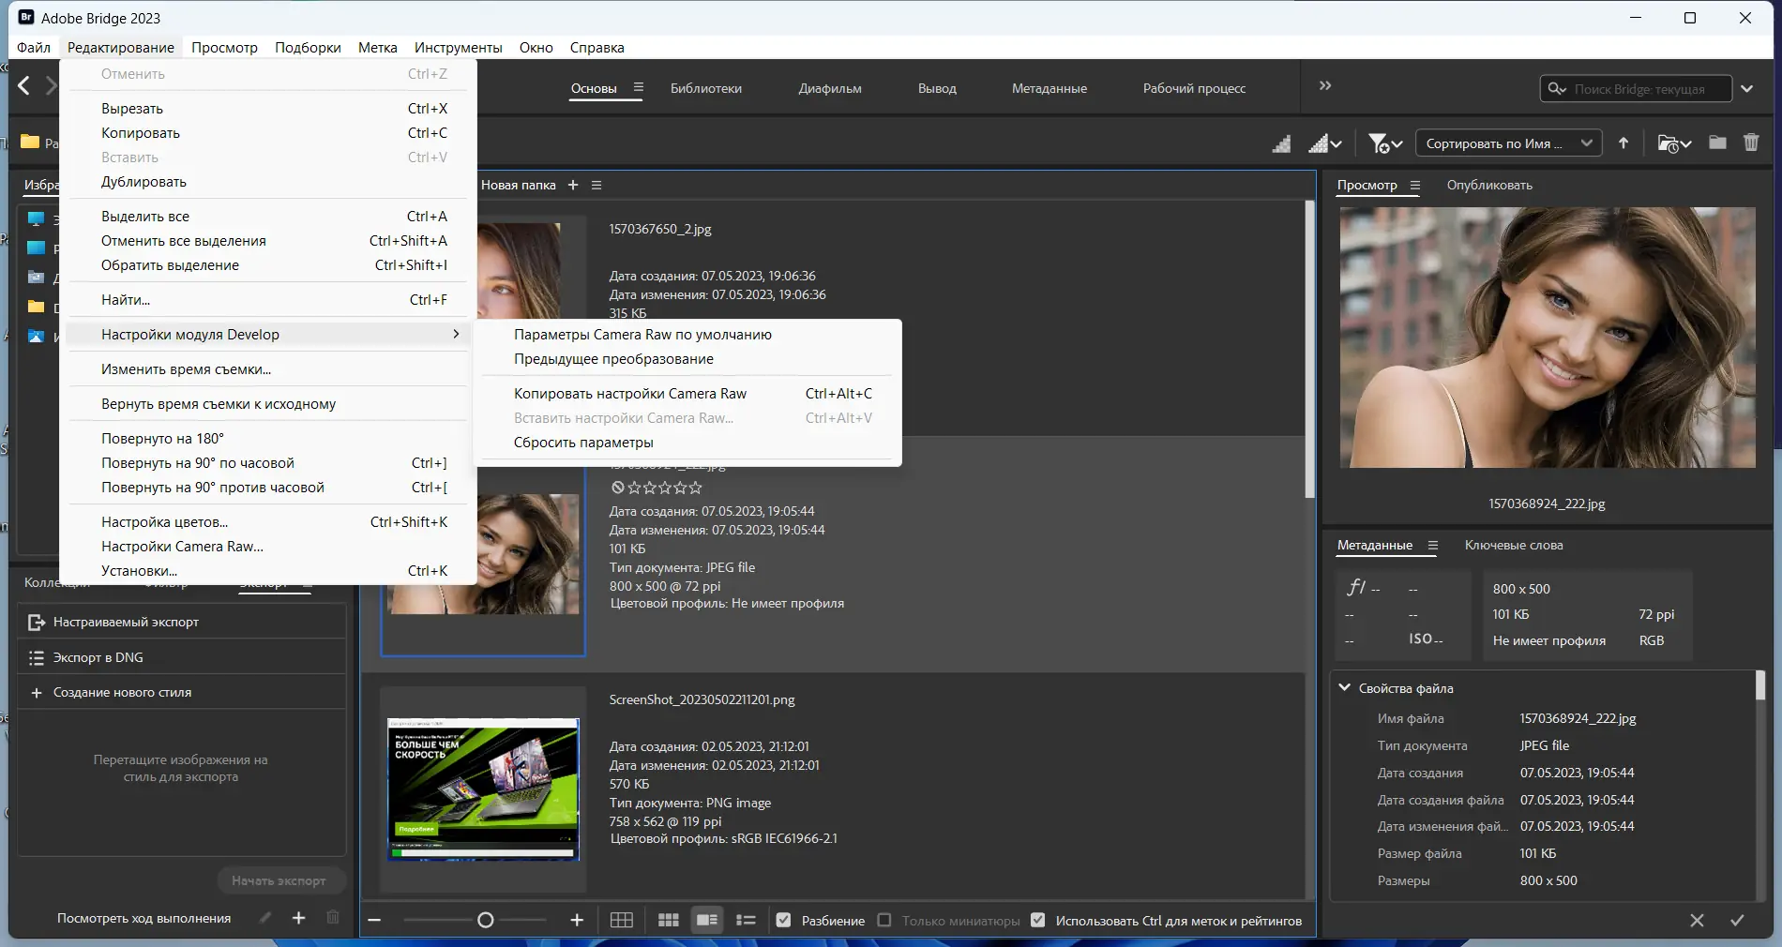1782x947 pixels.
Task: Switch to Ключевые слова tab
Action: pos(1514,546)
